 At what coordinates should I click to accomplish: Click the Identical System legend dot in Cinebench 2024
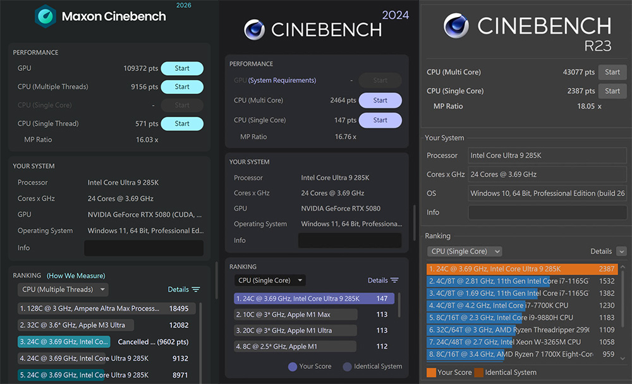[347, 366]
